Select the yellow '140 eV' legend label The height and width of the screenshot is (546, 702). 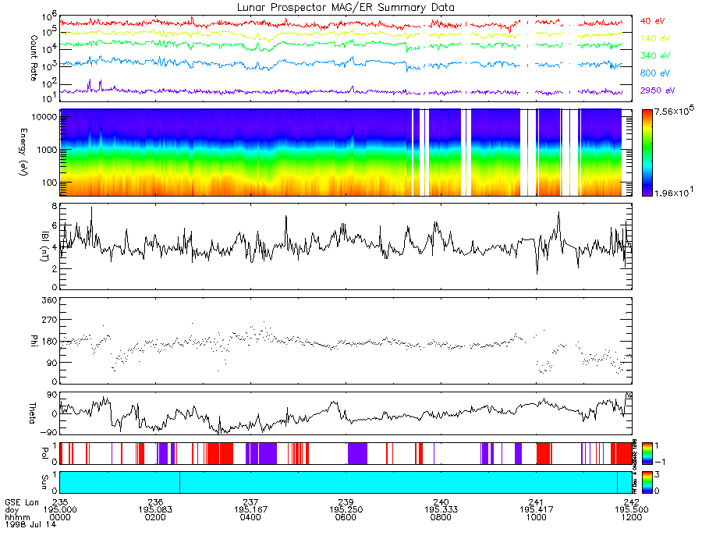pyautogui.click(x=654, y=38)
